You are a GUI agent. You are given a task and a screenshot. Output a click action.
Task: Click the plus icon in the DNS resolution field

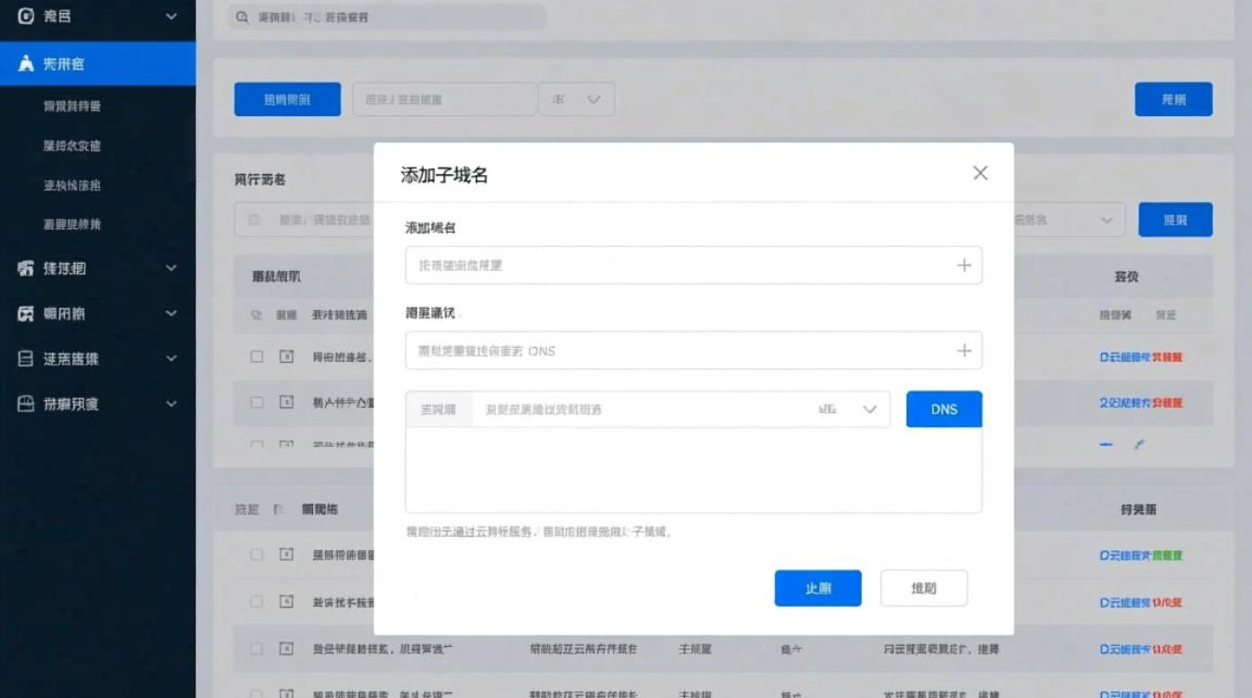pos(965,350)
